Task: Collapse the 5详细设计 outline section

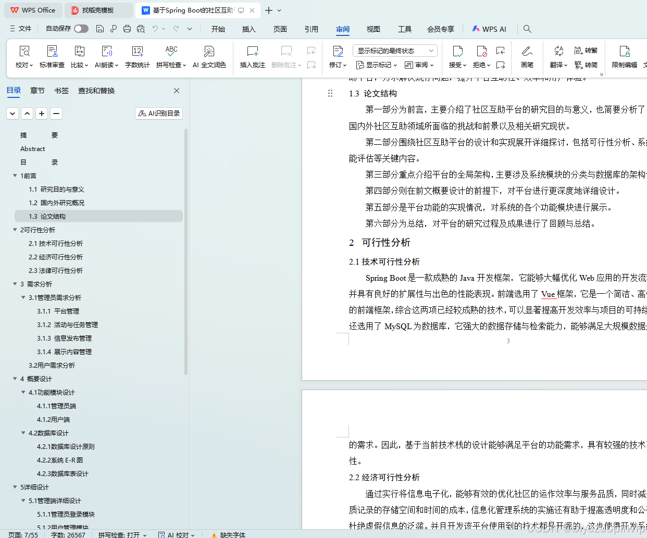Action: pyautogui.click(x=15, y=487)
